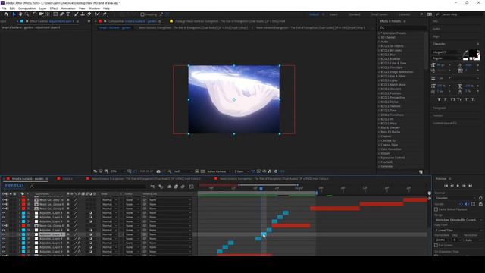Open the File menu
Screen dimensions: 485x273
(4, 8)
